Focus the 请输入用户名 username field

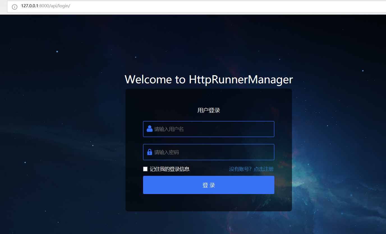(x=208, y=129)
